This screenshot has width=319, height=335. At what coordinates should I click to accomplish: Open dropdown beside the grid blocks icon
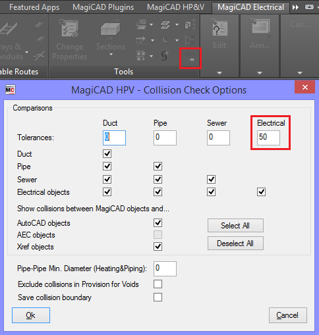[152, 56]
